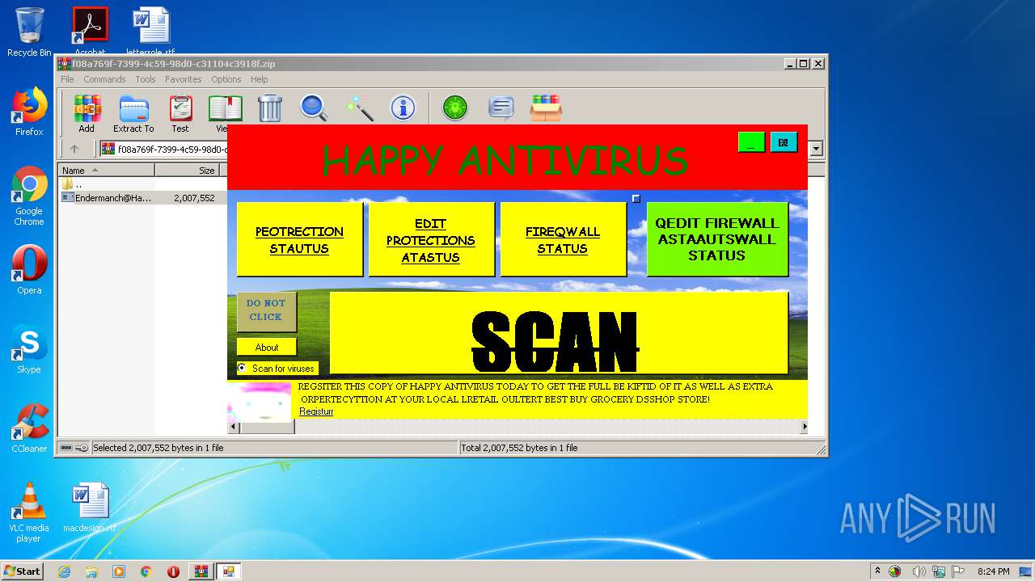Screen dimensions: 1035x582
Task: Open the Options menu
Action: 226,79
